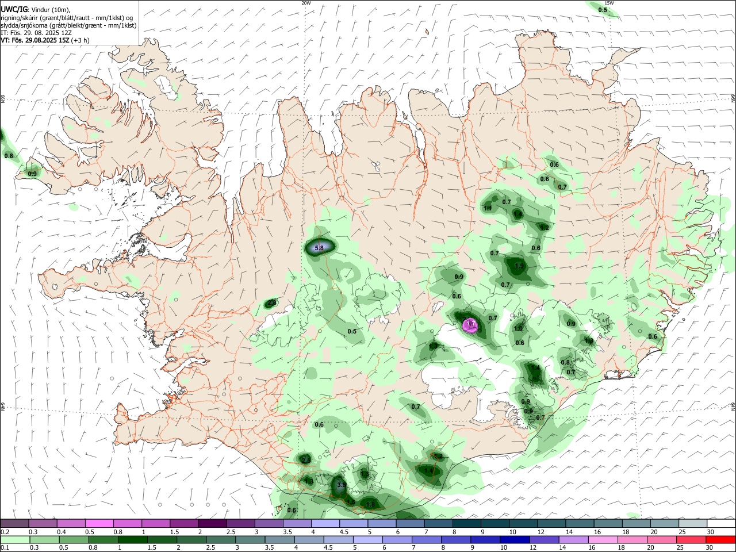Choose the deep blue 10 mm rain swatch
The width and height of the screenshot is (736, 552).
click(x=515, y=539)
